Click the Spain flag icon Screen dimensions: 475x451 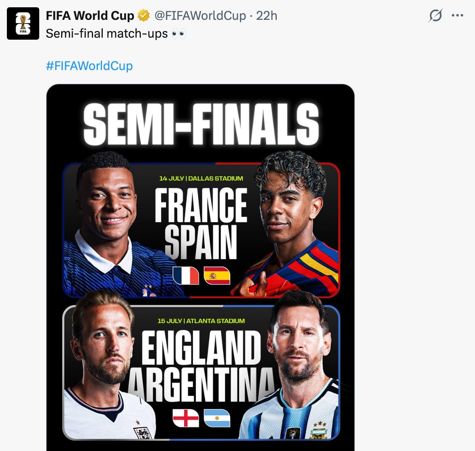point(217,276)
